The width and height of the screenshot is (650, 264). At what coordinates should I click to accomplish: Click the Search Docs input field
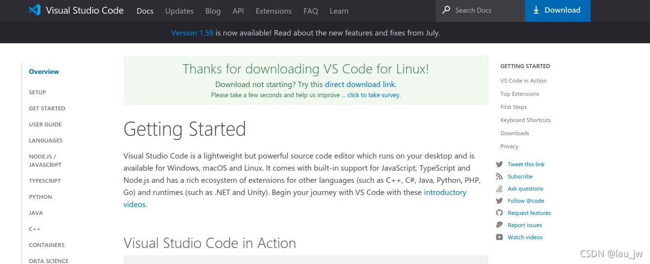pos(480,11)
